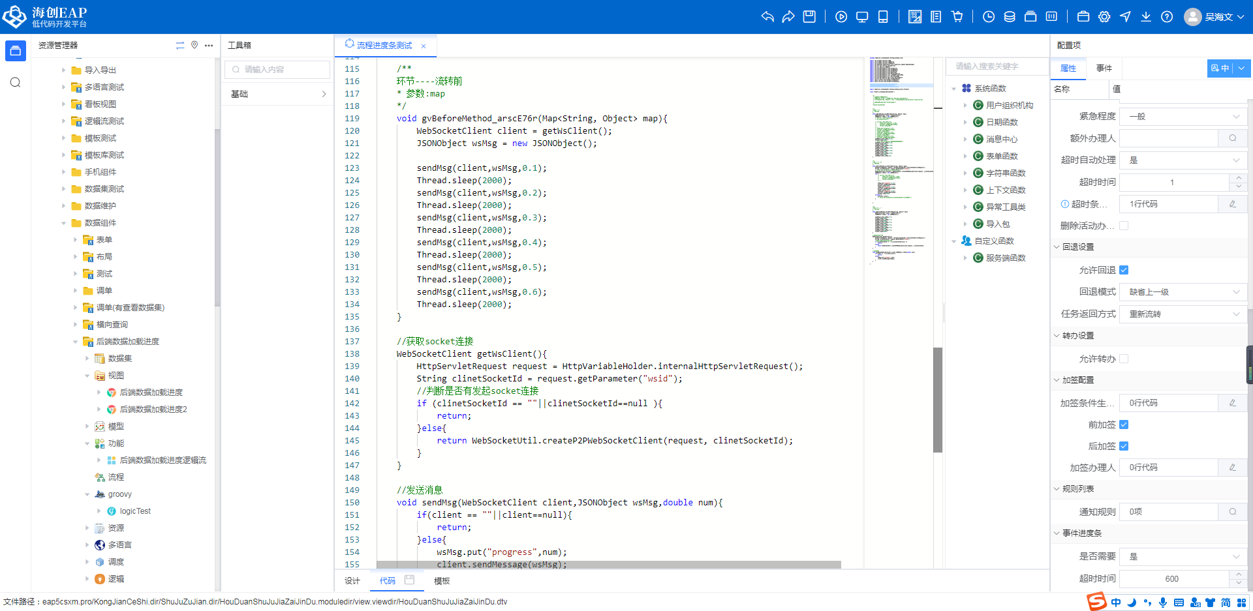Open the shopping cart icon
The width and height of the screenshot is (1253, 611).
[957, 17]
